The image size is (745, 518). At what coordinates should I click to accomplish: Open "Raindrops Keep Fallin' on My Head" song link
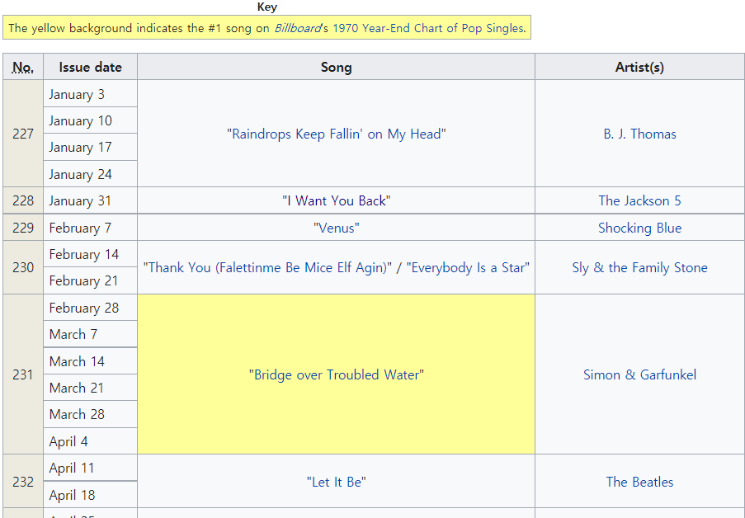click(x=337, y=134)
